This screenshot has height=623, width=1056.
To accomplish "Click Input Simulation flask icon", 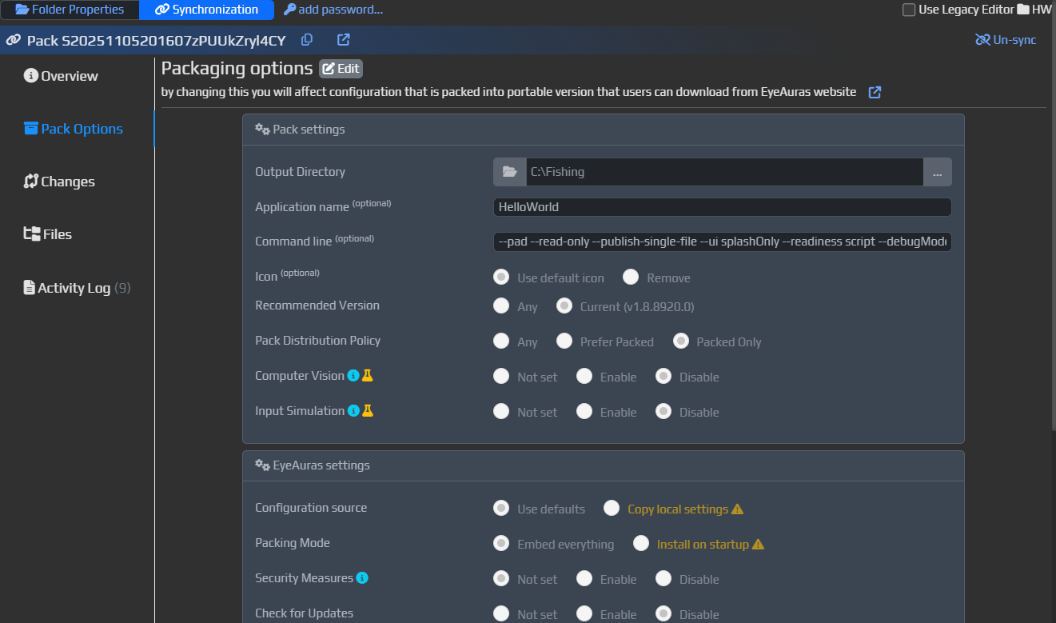I will (x=368, y=411).
